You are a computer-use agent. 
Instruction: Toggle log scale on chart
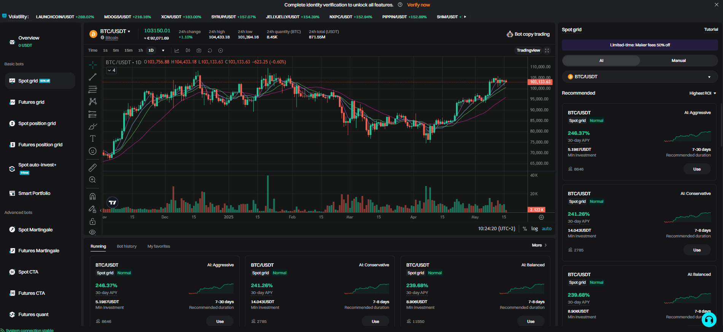534,229
